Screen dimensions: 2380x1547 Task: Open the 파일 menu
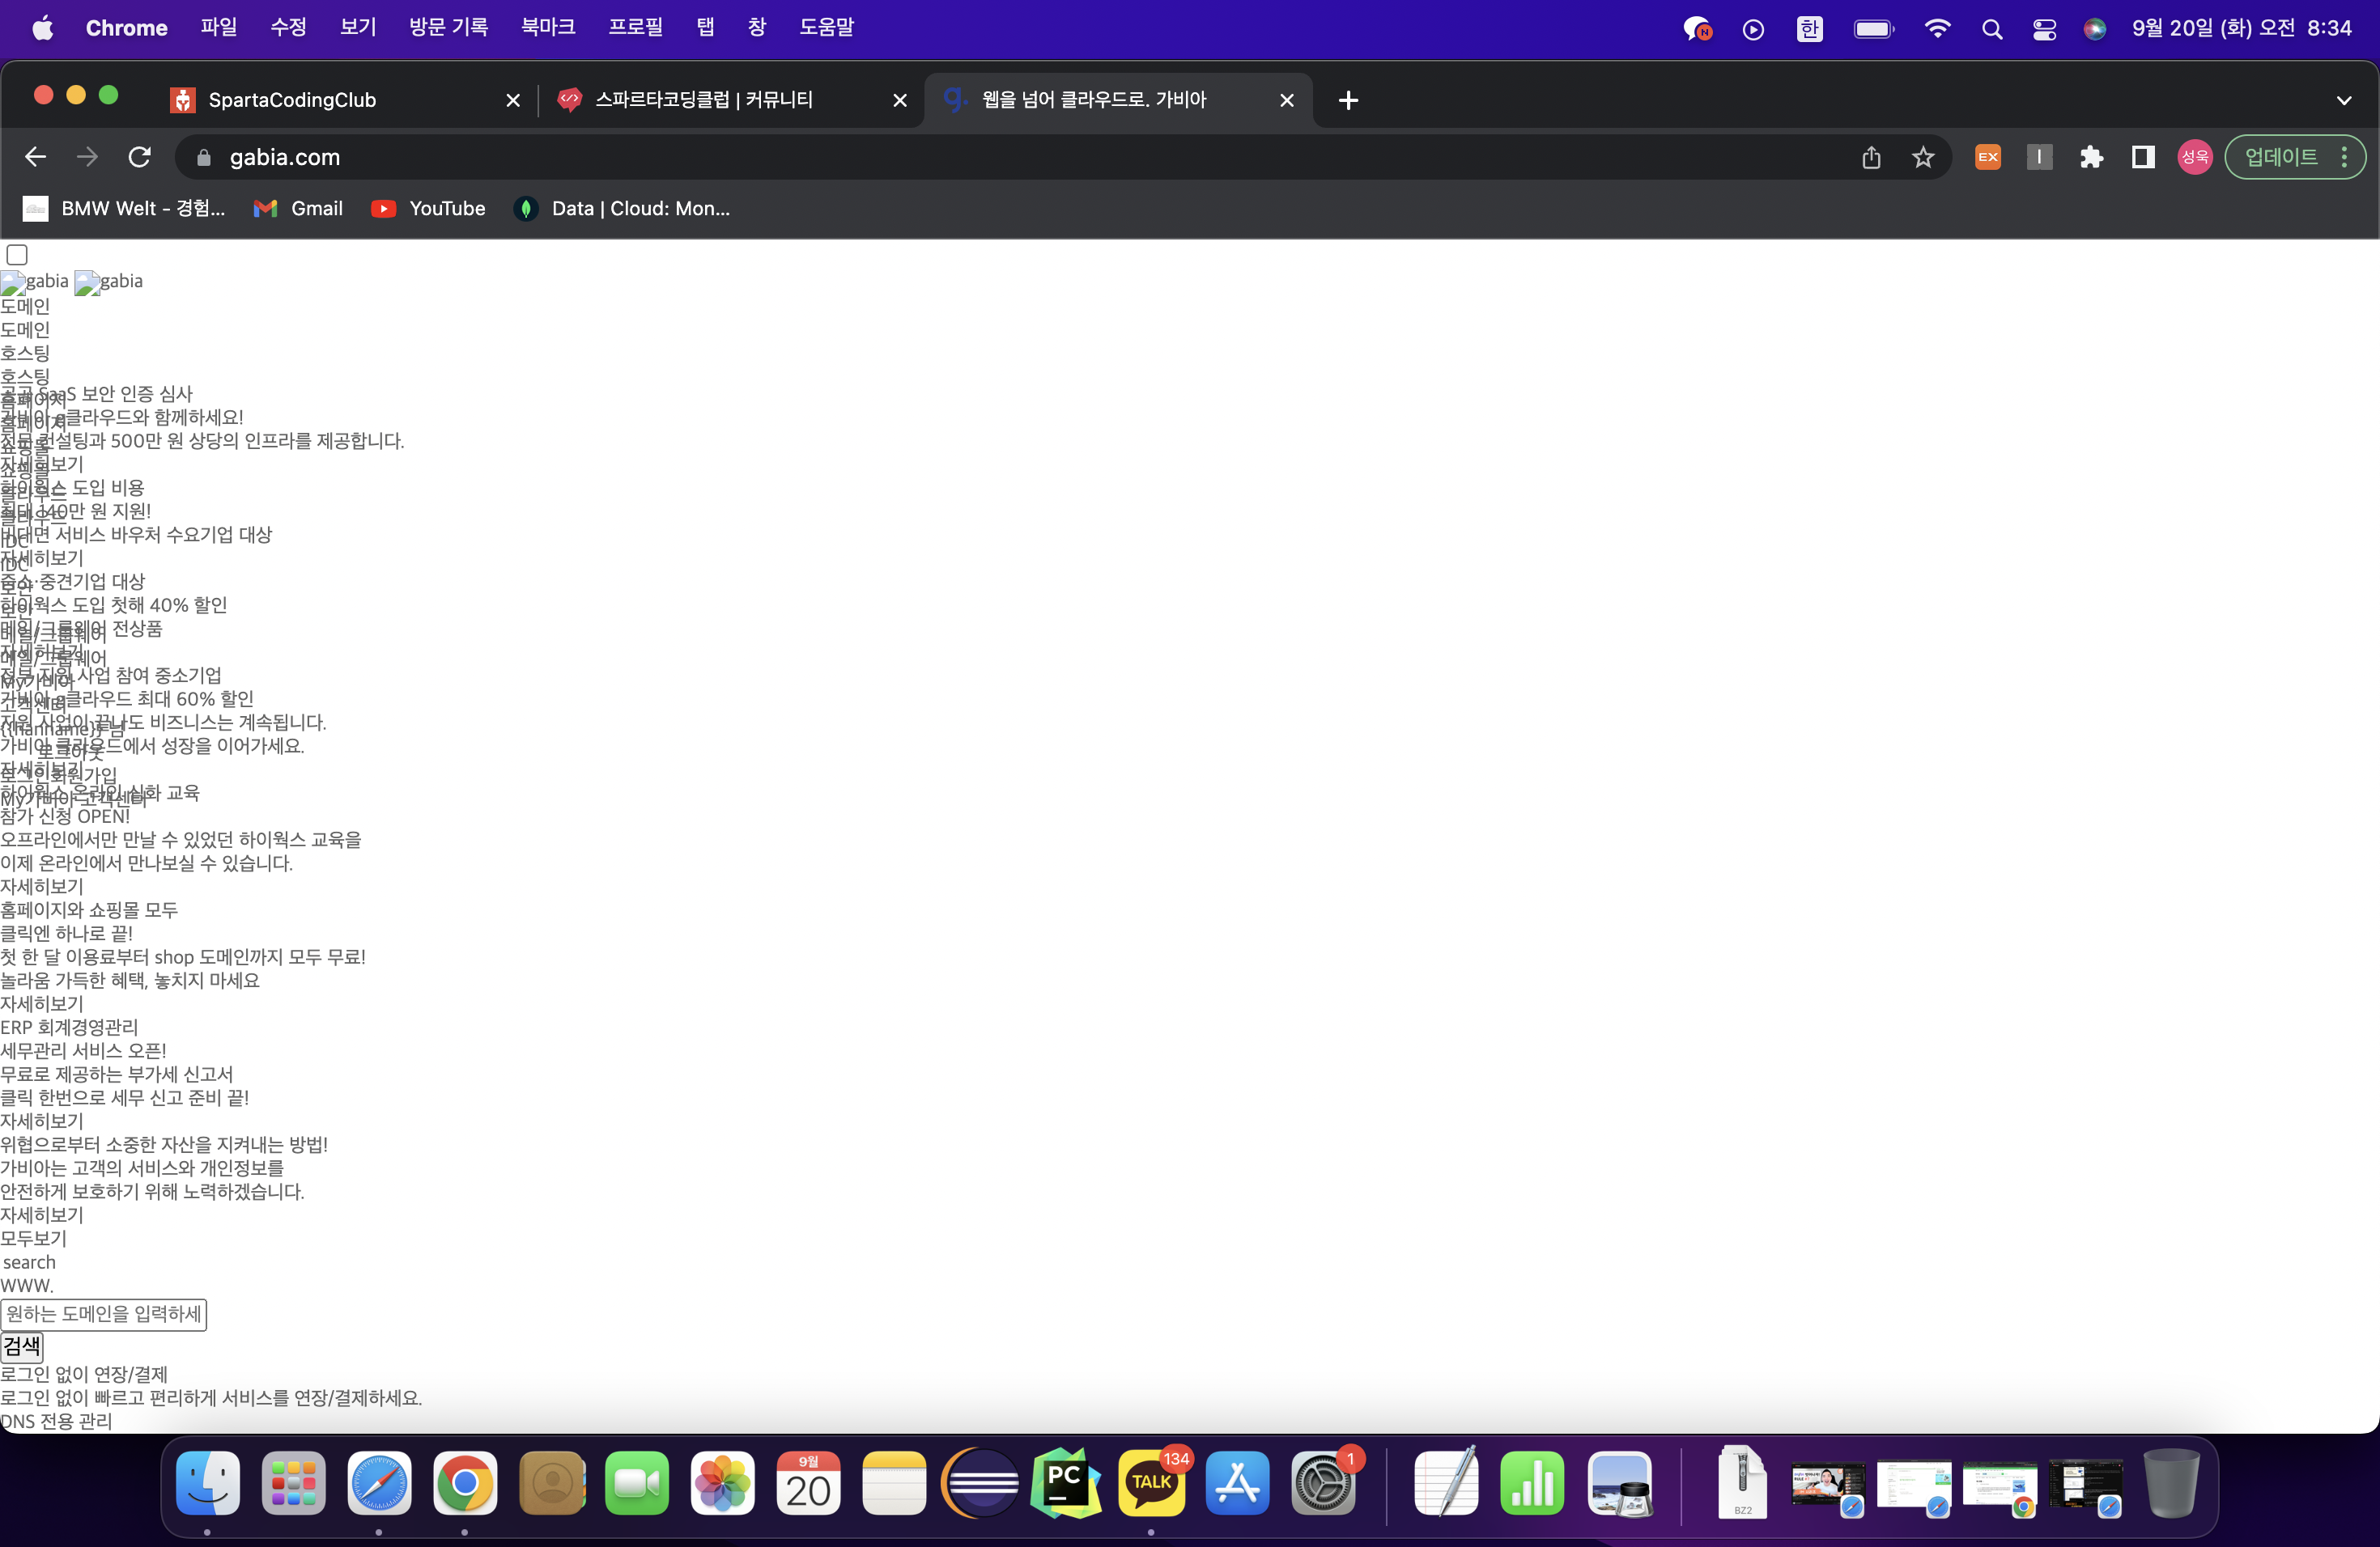[219, 28]
